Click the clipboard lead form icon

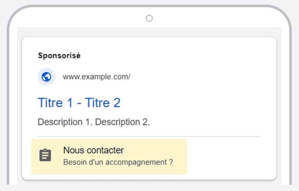pyautogui.click(x=45, y=155)
